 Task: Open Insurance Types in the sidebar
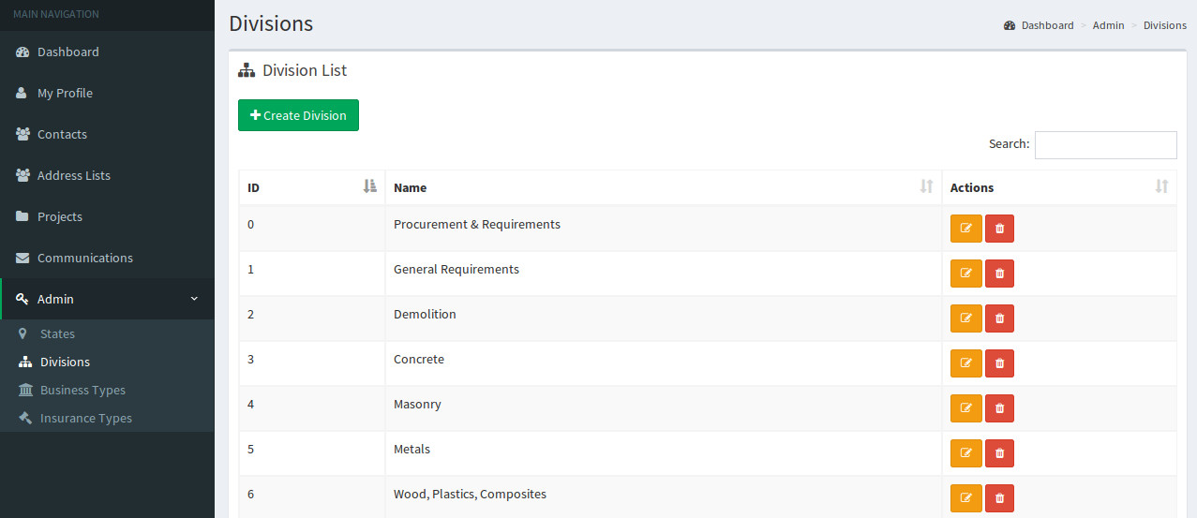coord(85,418)
